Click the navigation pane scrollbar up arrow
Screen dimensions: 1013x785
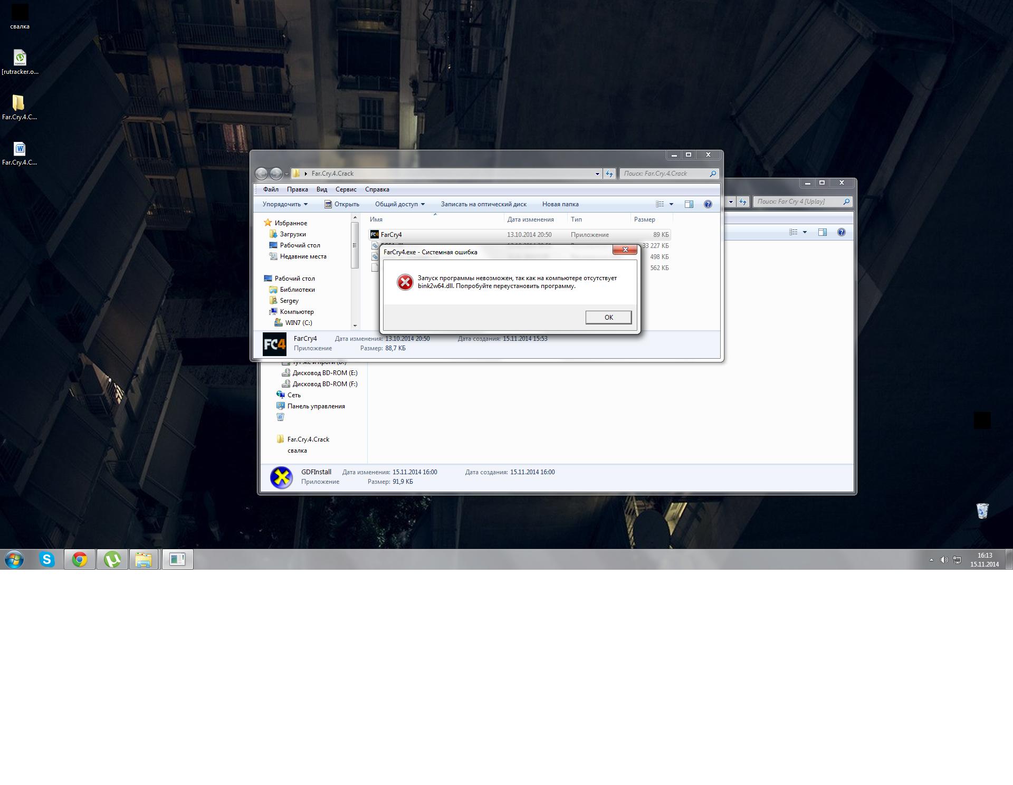(x=355, y=218)
